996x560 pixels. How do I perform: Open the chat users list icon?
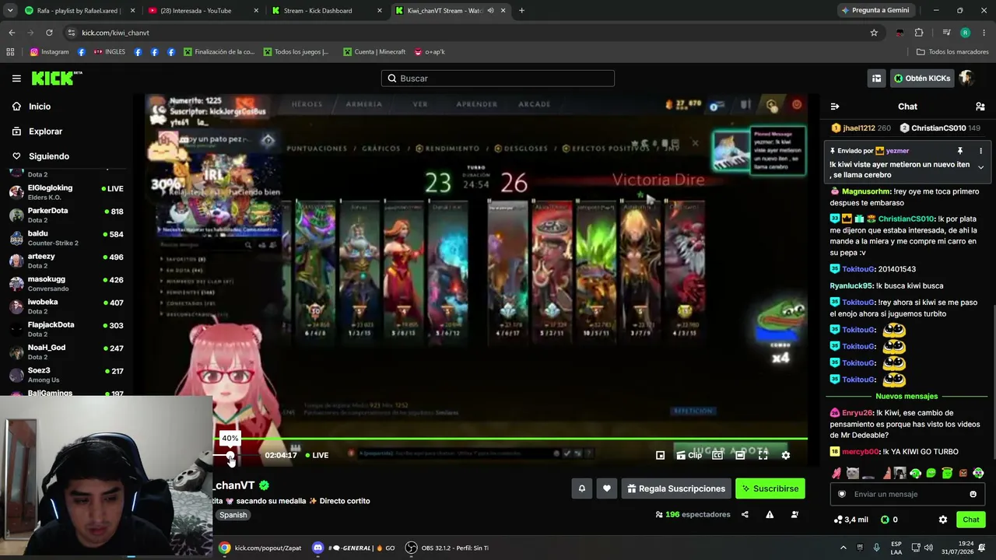tap(980, 107)
